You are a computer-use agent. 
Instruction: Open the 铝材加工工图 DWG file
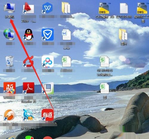pyautogui.click(x=142, y=8)
